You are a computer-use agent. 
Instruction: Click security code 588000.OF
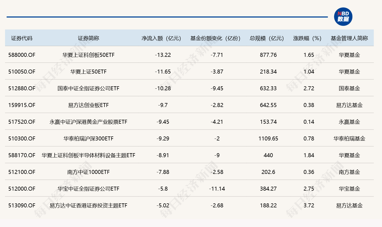[22, 55]
